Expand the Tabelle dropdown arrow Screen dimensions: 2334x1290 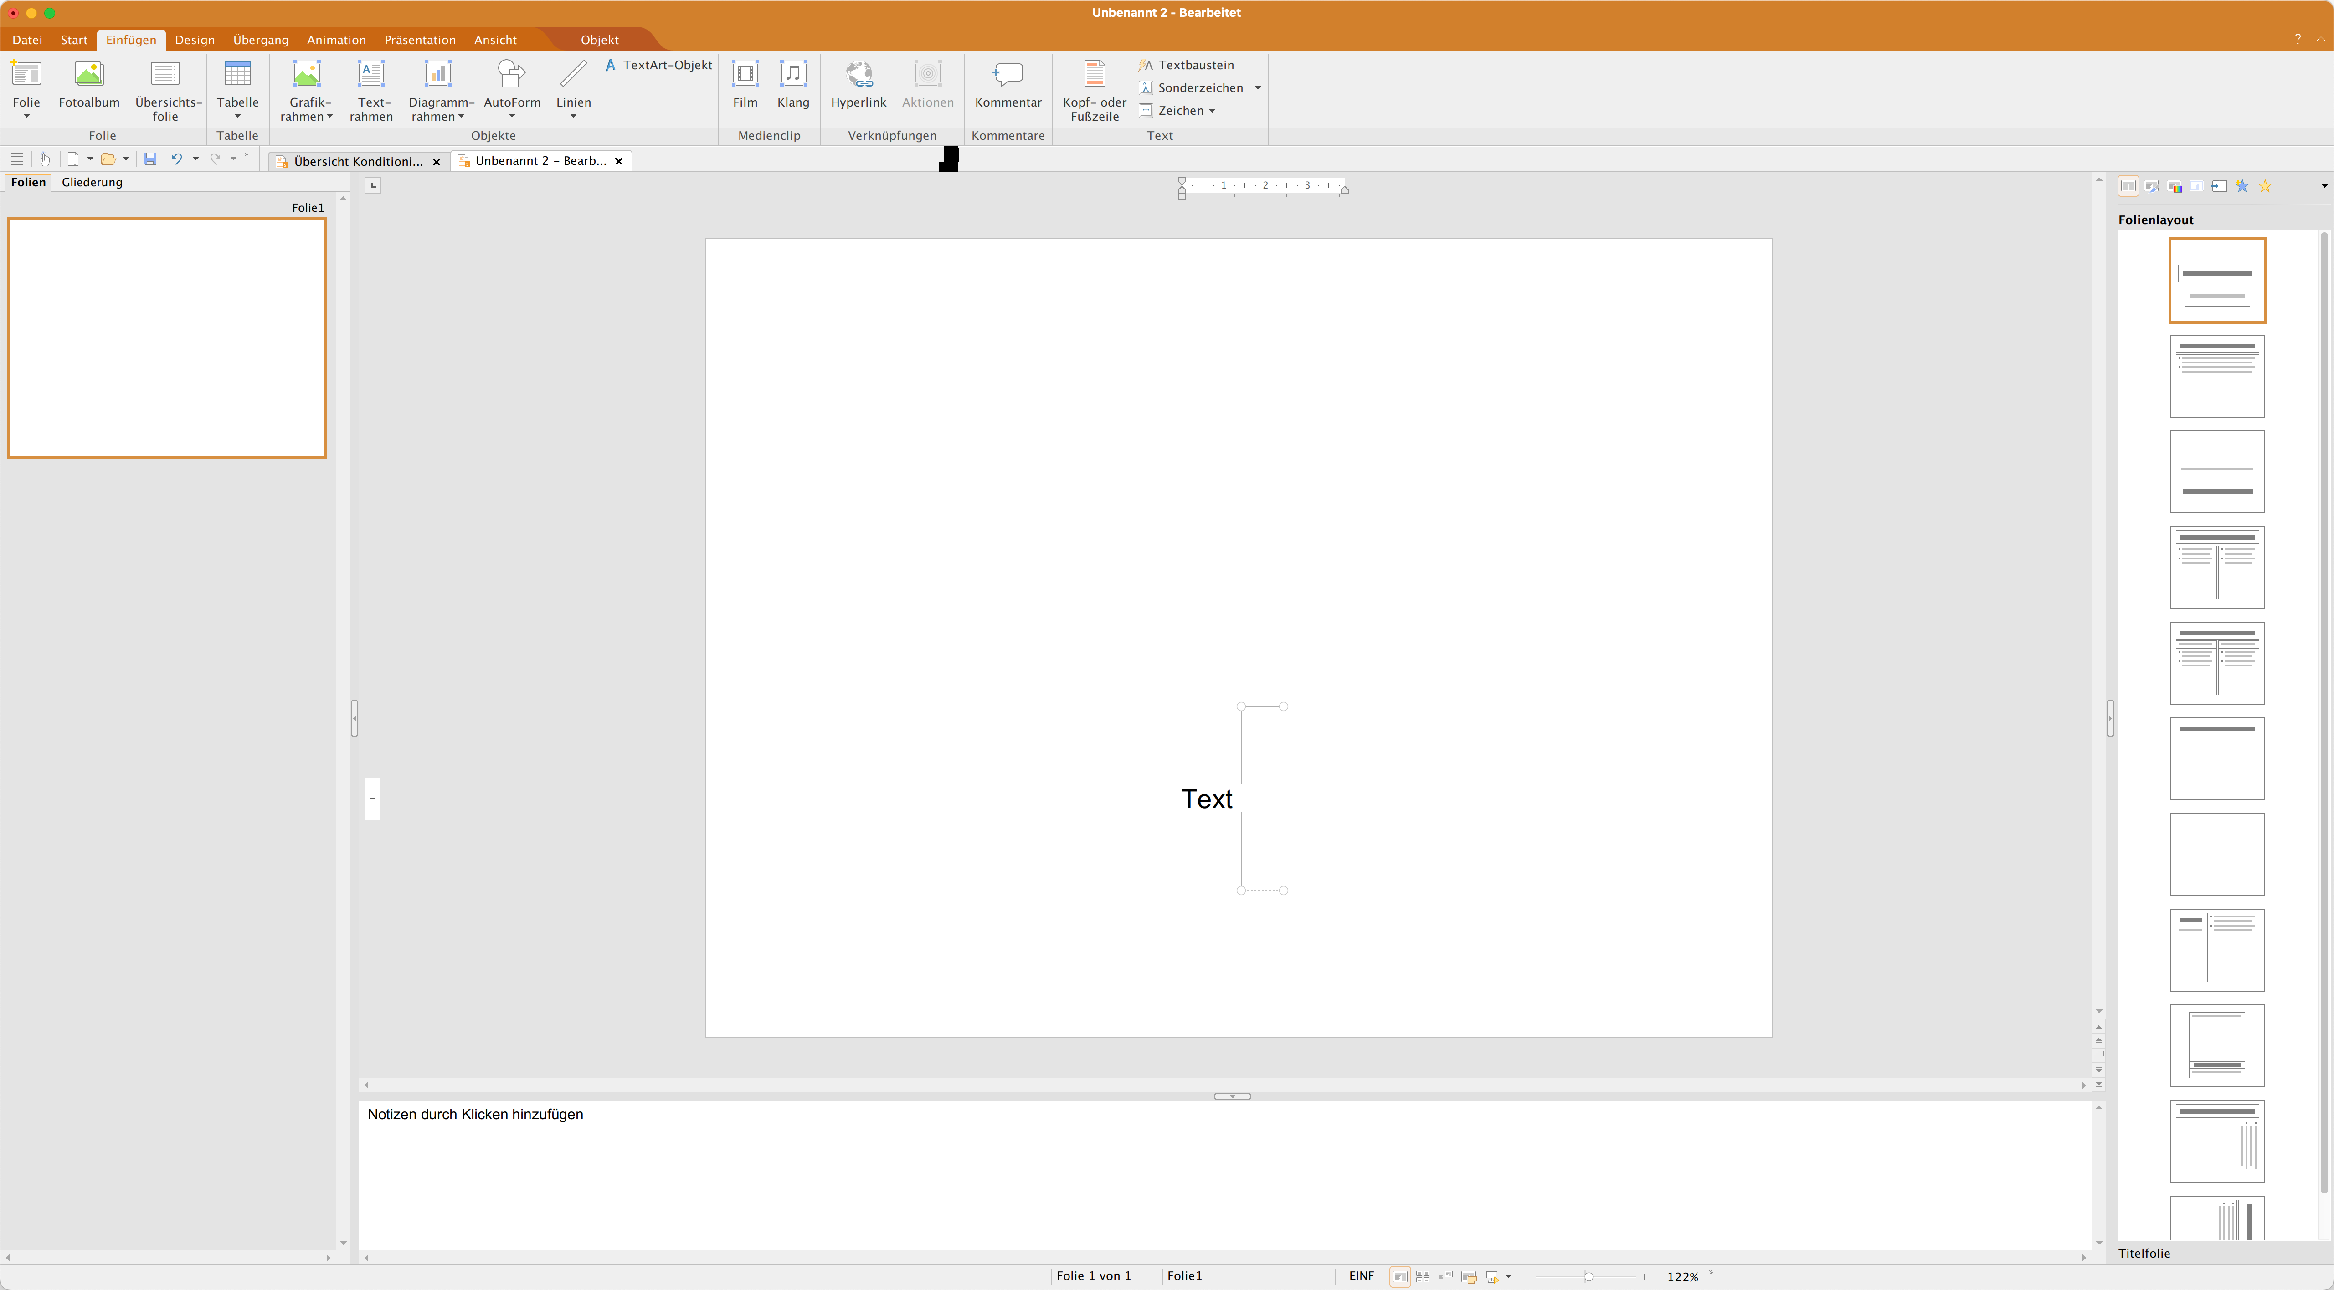pyautogui.click(x=237, y=116)
